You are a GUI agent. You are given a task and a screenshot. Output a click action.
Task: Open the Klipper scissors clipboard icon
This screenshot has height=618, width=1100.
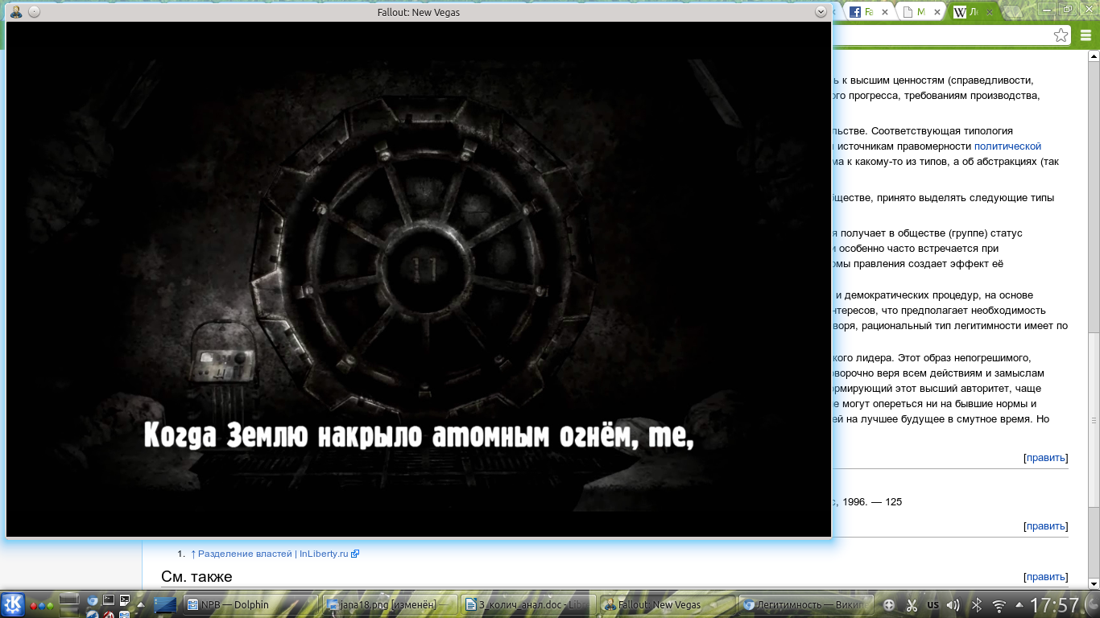pyautogui.click(x=912, y=605)
